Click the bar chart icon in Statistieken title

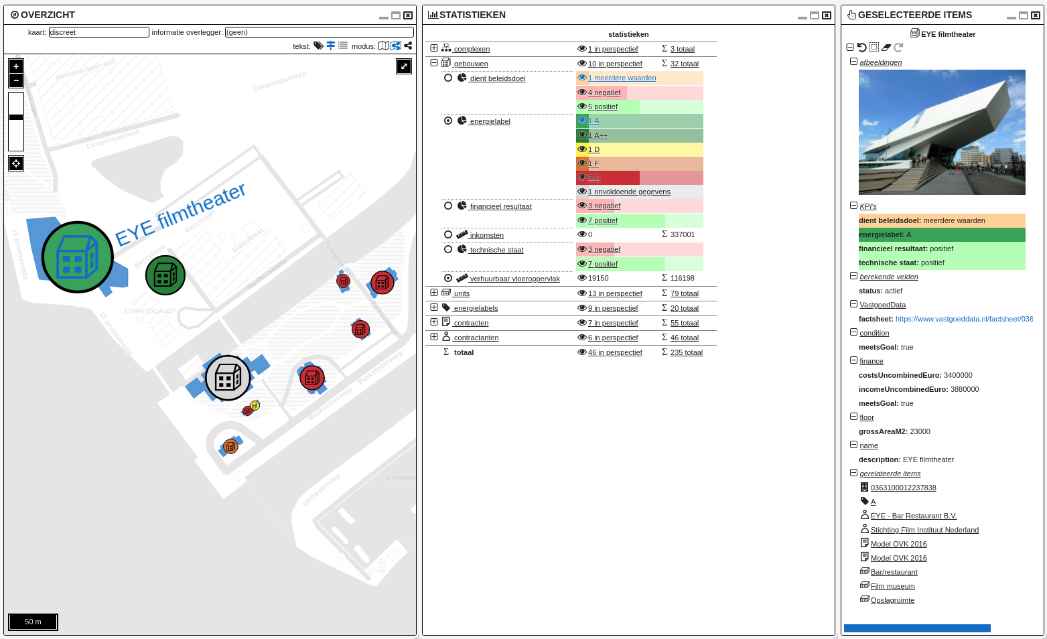(x=433, y=15)
